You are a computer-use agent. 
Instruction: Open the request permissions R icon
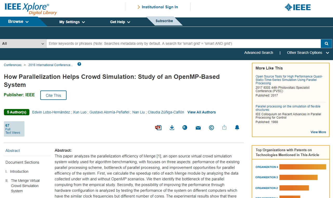[185, 127]
